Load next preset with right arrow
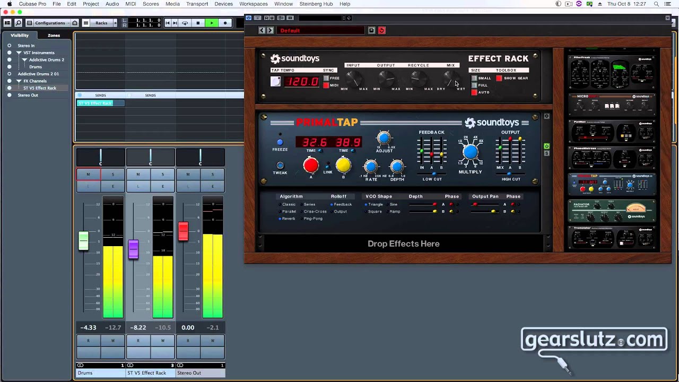This screenshot has width=679, height=382. coord(270,30)
